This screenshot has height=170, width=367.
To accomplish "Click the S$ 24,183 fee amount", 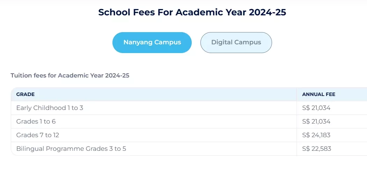I will 316,135.
